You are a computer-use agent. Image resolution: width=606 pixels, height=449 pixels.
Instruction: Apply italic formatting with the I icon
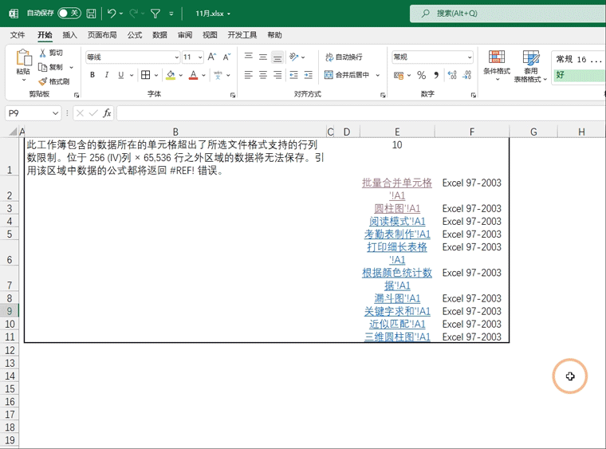[x=107, y=75]
